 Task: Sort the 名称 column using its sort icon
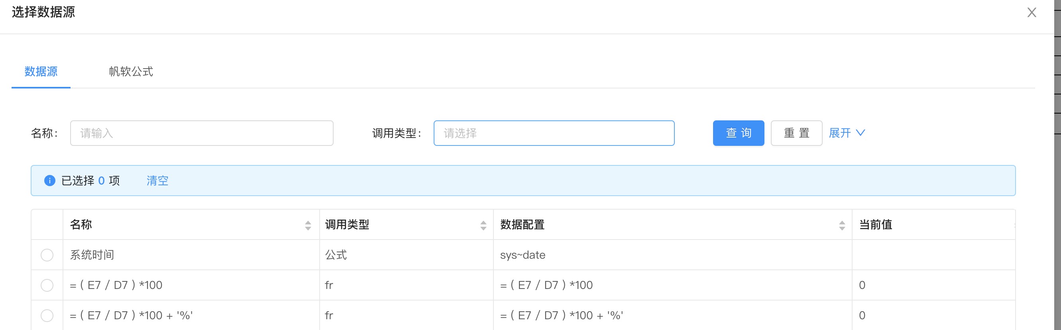308,225
